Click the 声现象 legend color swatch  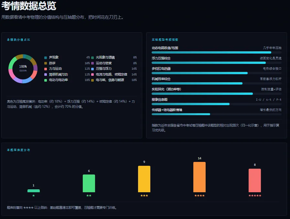tap(46, 57)
